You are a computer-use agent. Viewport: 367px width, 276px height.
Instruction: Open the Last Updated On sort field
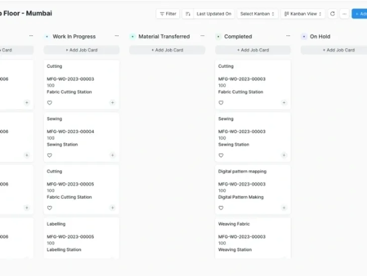tap(214, 14)
